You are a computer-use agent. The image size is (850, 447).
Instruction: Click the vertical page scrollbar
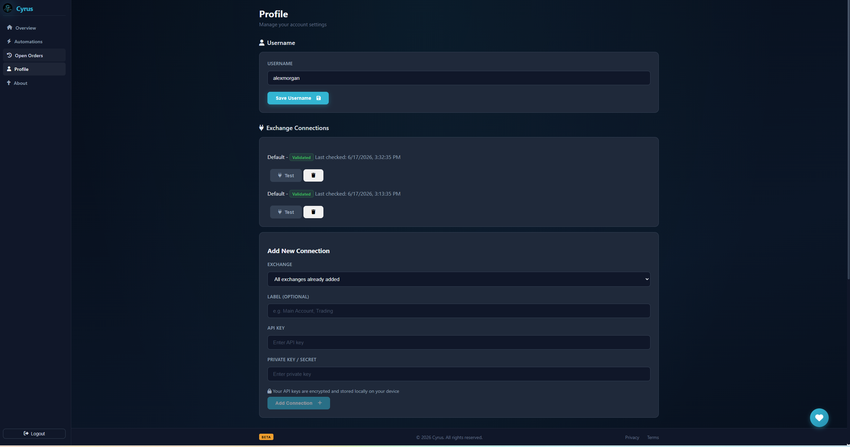pos(848,140)
